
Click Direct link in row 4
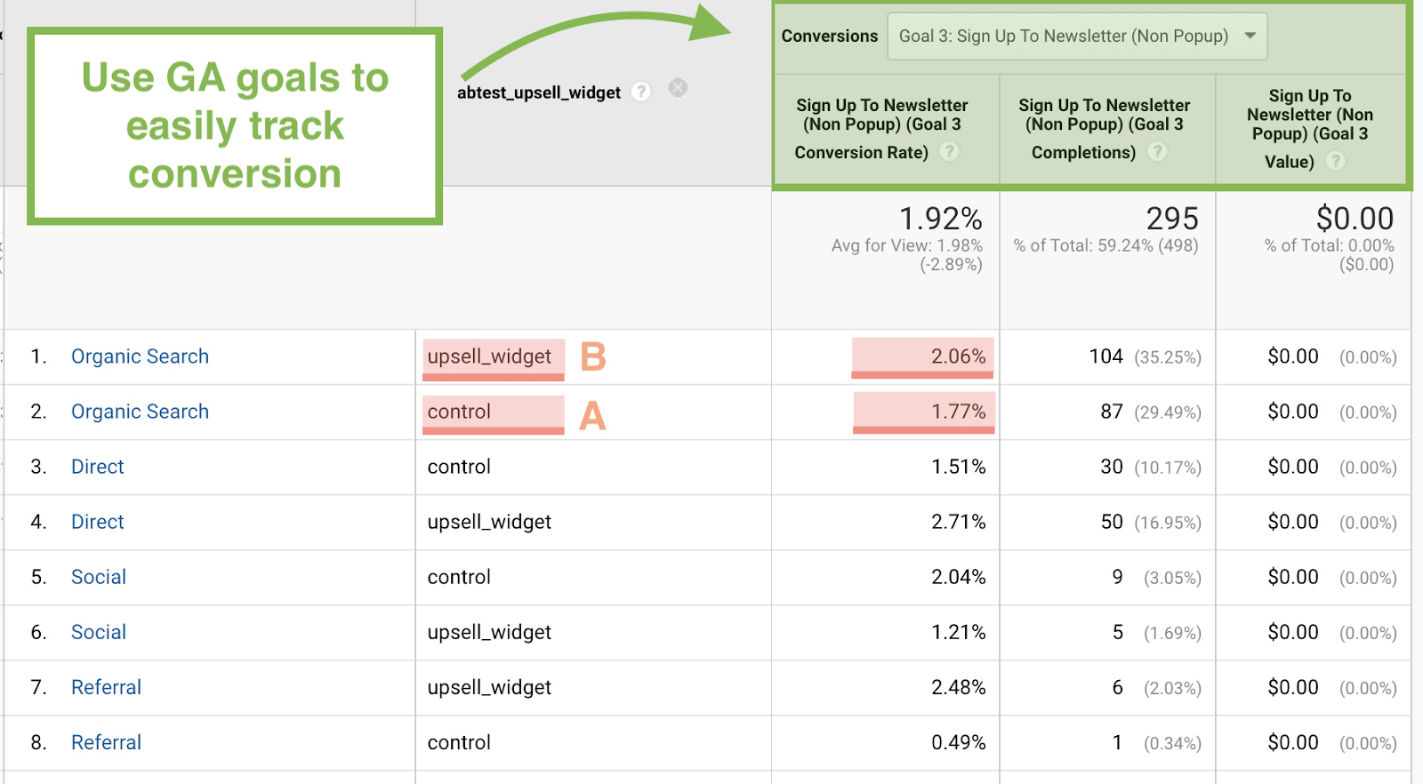98,522
